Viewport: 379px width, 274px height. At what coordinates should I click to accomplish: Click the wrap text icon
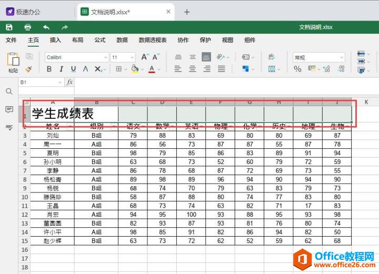(x=272, y=57)
